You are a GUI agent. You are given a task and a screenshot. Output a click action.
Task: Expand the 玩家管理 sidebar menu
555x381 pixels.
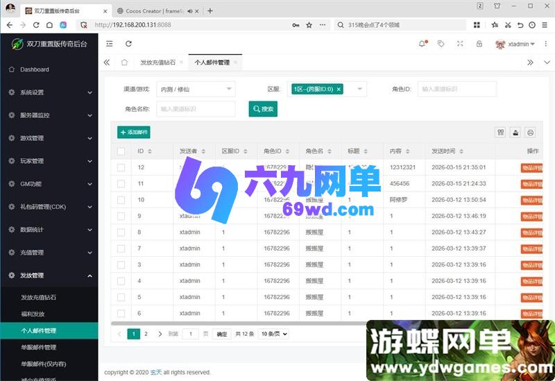tap(49, 161)
